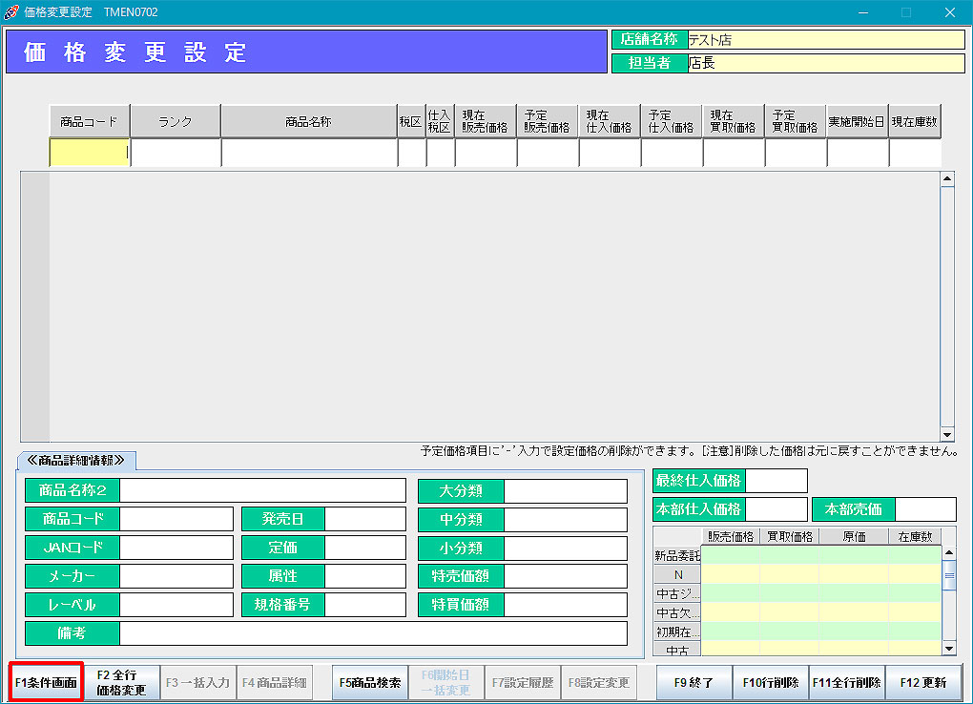This screenshot has height=704, width=973.
Task: Click the 商品名称 column header
Action: tap(309, 122)
